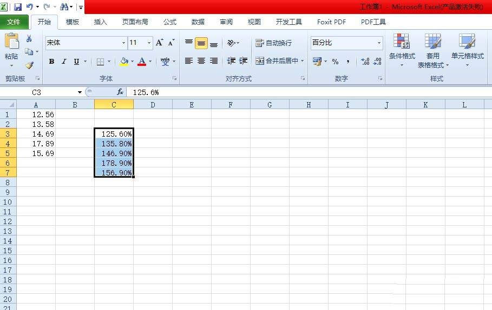
Task: Click the fill color paint bucket icon
Action: click(124, 62)
